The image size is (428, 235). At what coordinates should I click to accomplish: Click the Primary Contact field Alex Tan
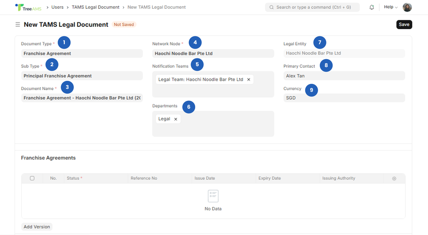click(x=344, y=76)
